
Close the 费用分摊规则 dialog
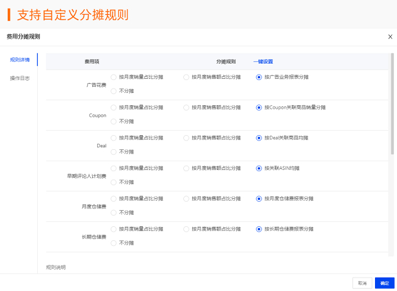[x=390, y=37]
